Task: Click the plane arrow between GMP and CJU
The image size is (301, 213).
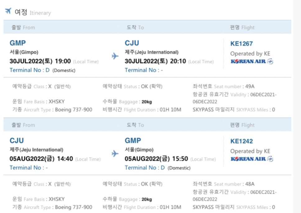Action: click(115, 56)
